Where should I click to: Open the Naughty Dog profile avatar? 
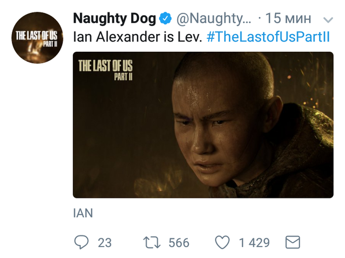click(37, 39)
